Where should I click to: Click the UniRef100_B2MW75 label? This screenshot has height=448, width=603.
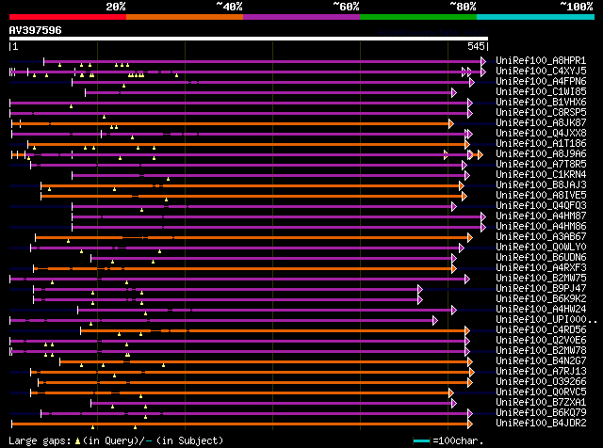coord(541,279)
